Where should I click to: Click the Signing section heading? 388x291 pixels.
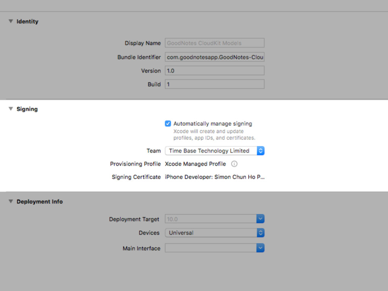coord(27,109)
